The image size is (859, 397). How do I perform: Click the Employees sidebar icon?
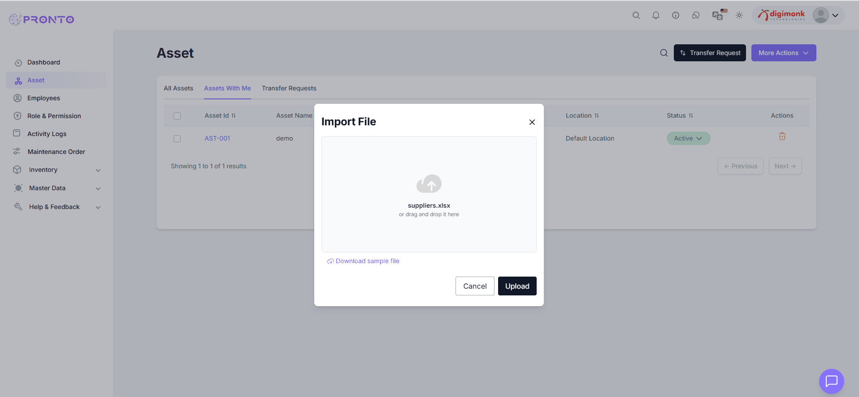(17, 98)
